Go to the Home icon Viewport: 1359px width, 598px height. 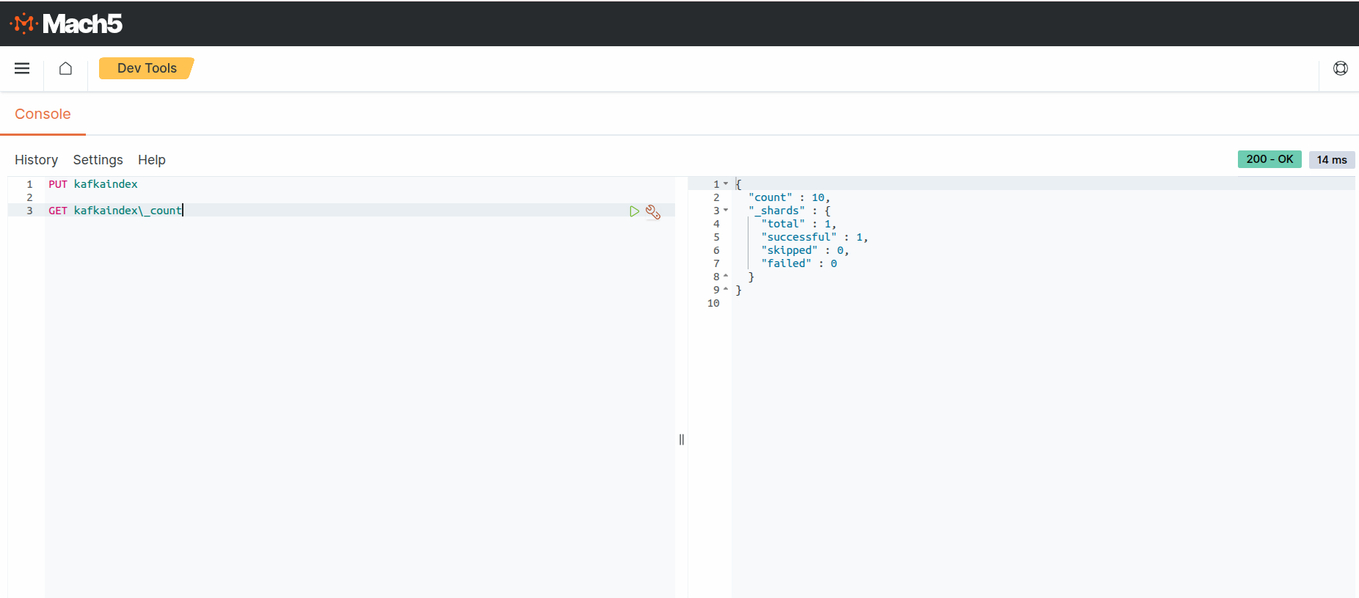pos(65,68)
